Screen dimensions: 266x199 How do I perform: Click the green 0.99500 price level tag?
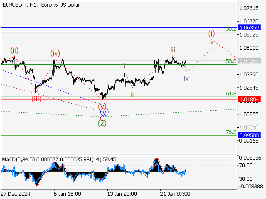click(250, 135)
